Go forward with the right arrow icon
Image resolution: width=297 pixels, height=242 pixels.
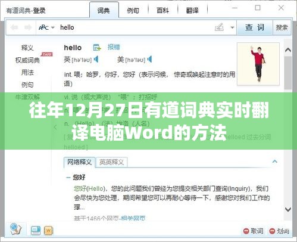click(28, 27)
